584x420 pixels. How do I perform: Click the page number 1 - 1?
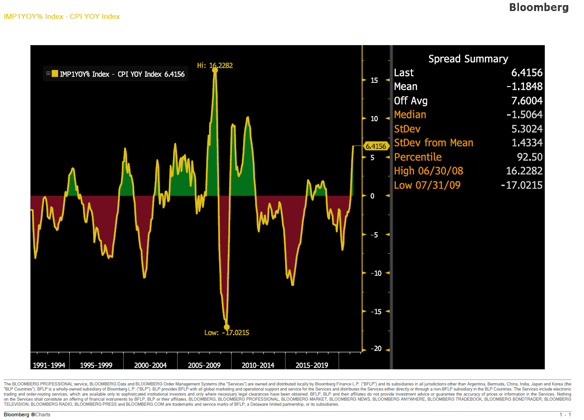point(566,415)
